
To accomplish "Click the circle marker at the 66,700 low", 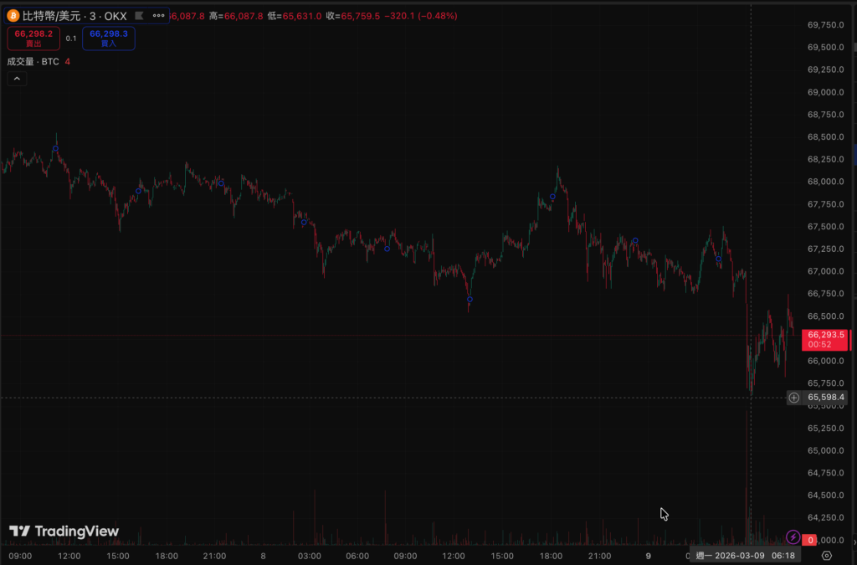I will pyautogui.click(x=470, y=299).
